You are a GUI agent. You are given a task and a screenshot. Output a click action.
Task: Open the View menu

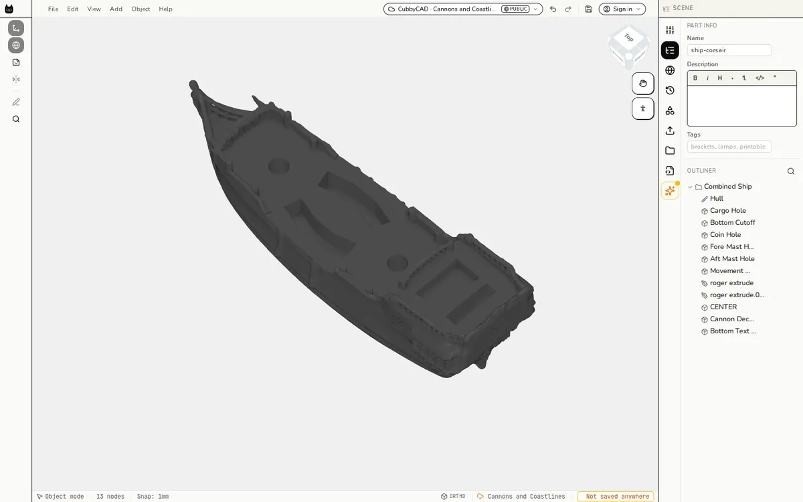tap(94, 9)
